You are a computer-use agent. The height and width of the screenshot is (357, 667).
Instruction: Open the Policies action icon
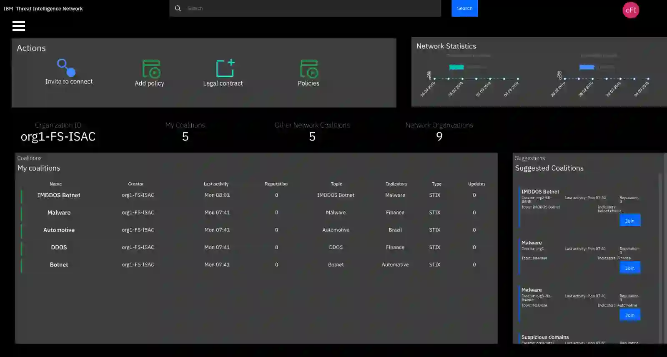click(309, 69)
